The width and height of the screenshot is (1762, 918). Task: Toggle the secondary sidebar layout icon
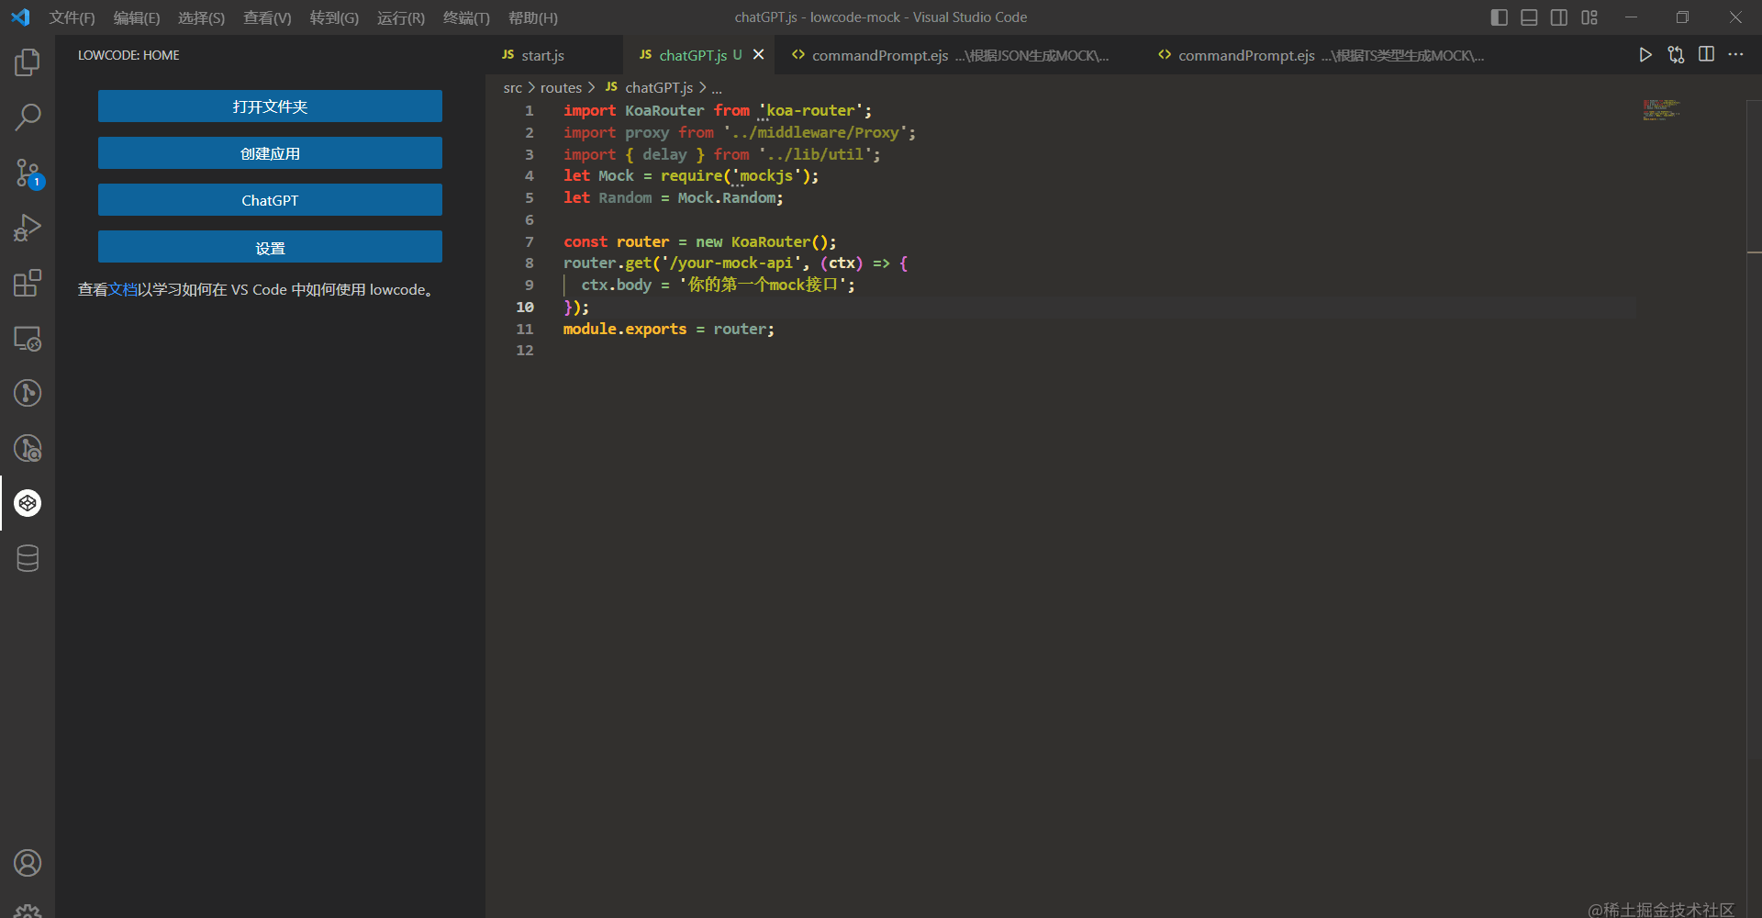tap(1559, 17)
